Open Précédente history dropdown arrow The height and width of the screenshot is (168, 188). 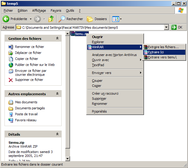[31, 19]
